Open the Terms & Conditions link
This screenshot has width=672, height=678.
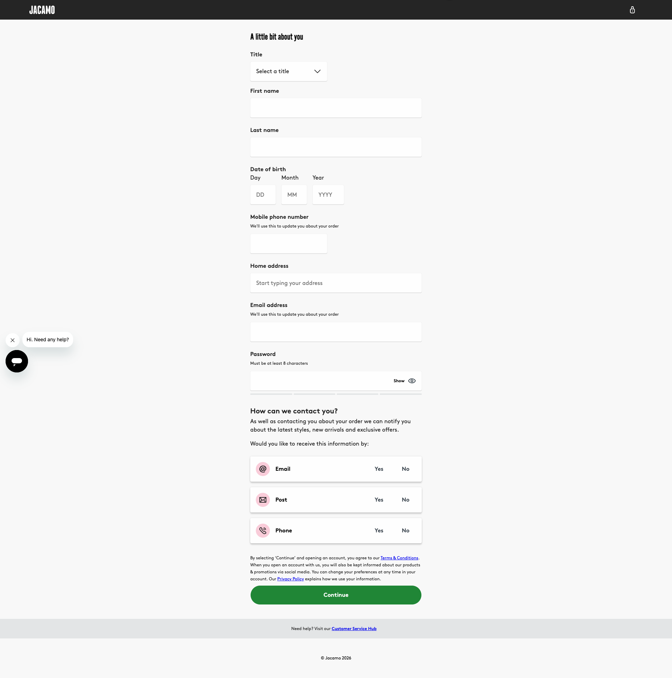(x=399, y=558)
